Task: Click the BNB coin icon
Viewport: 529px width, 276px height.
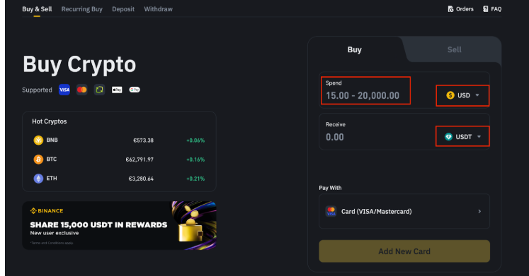Action: click(x=38, y=140)
